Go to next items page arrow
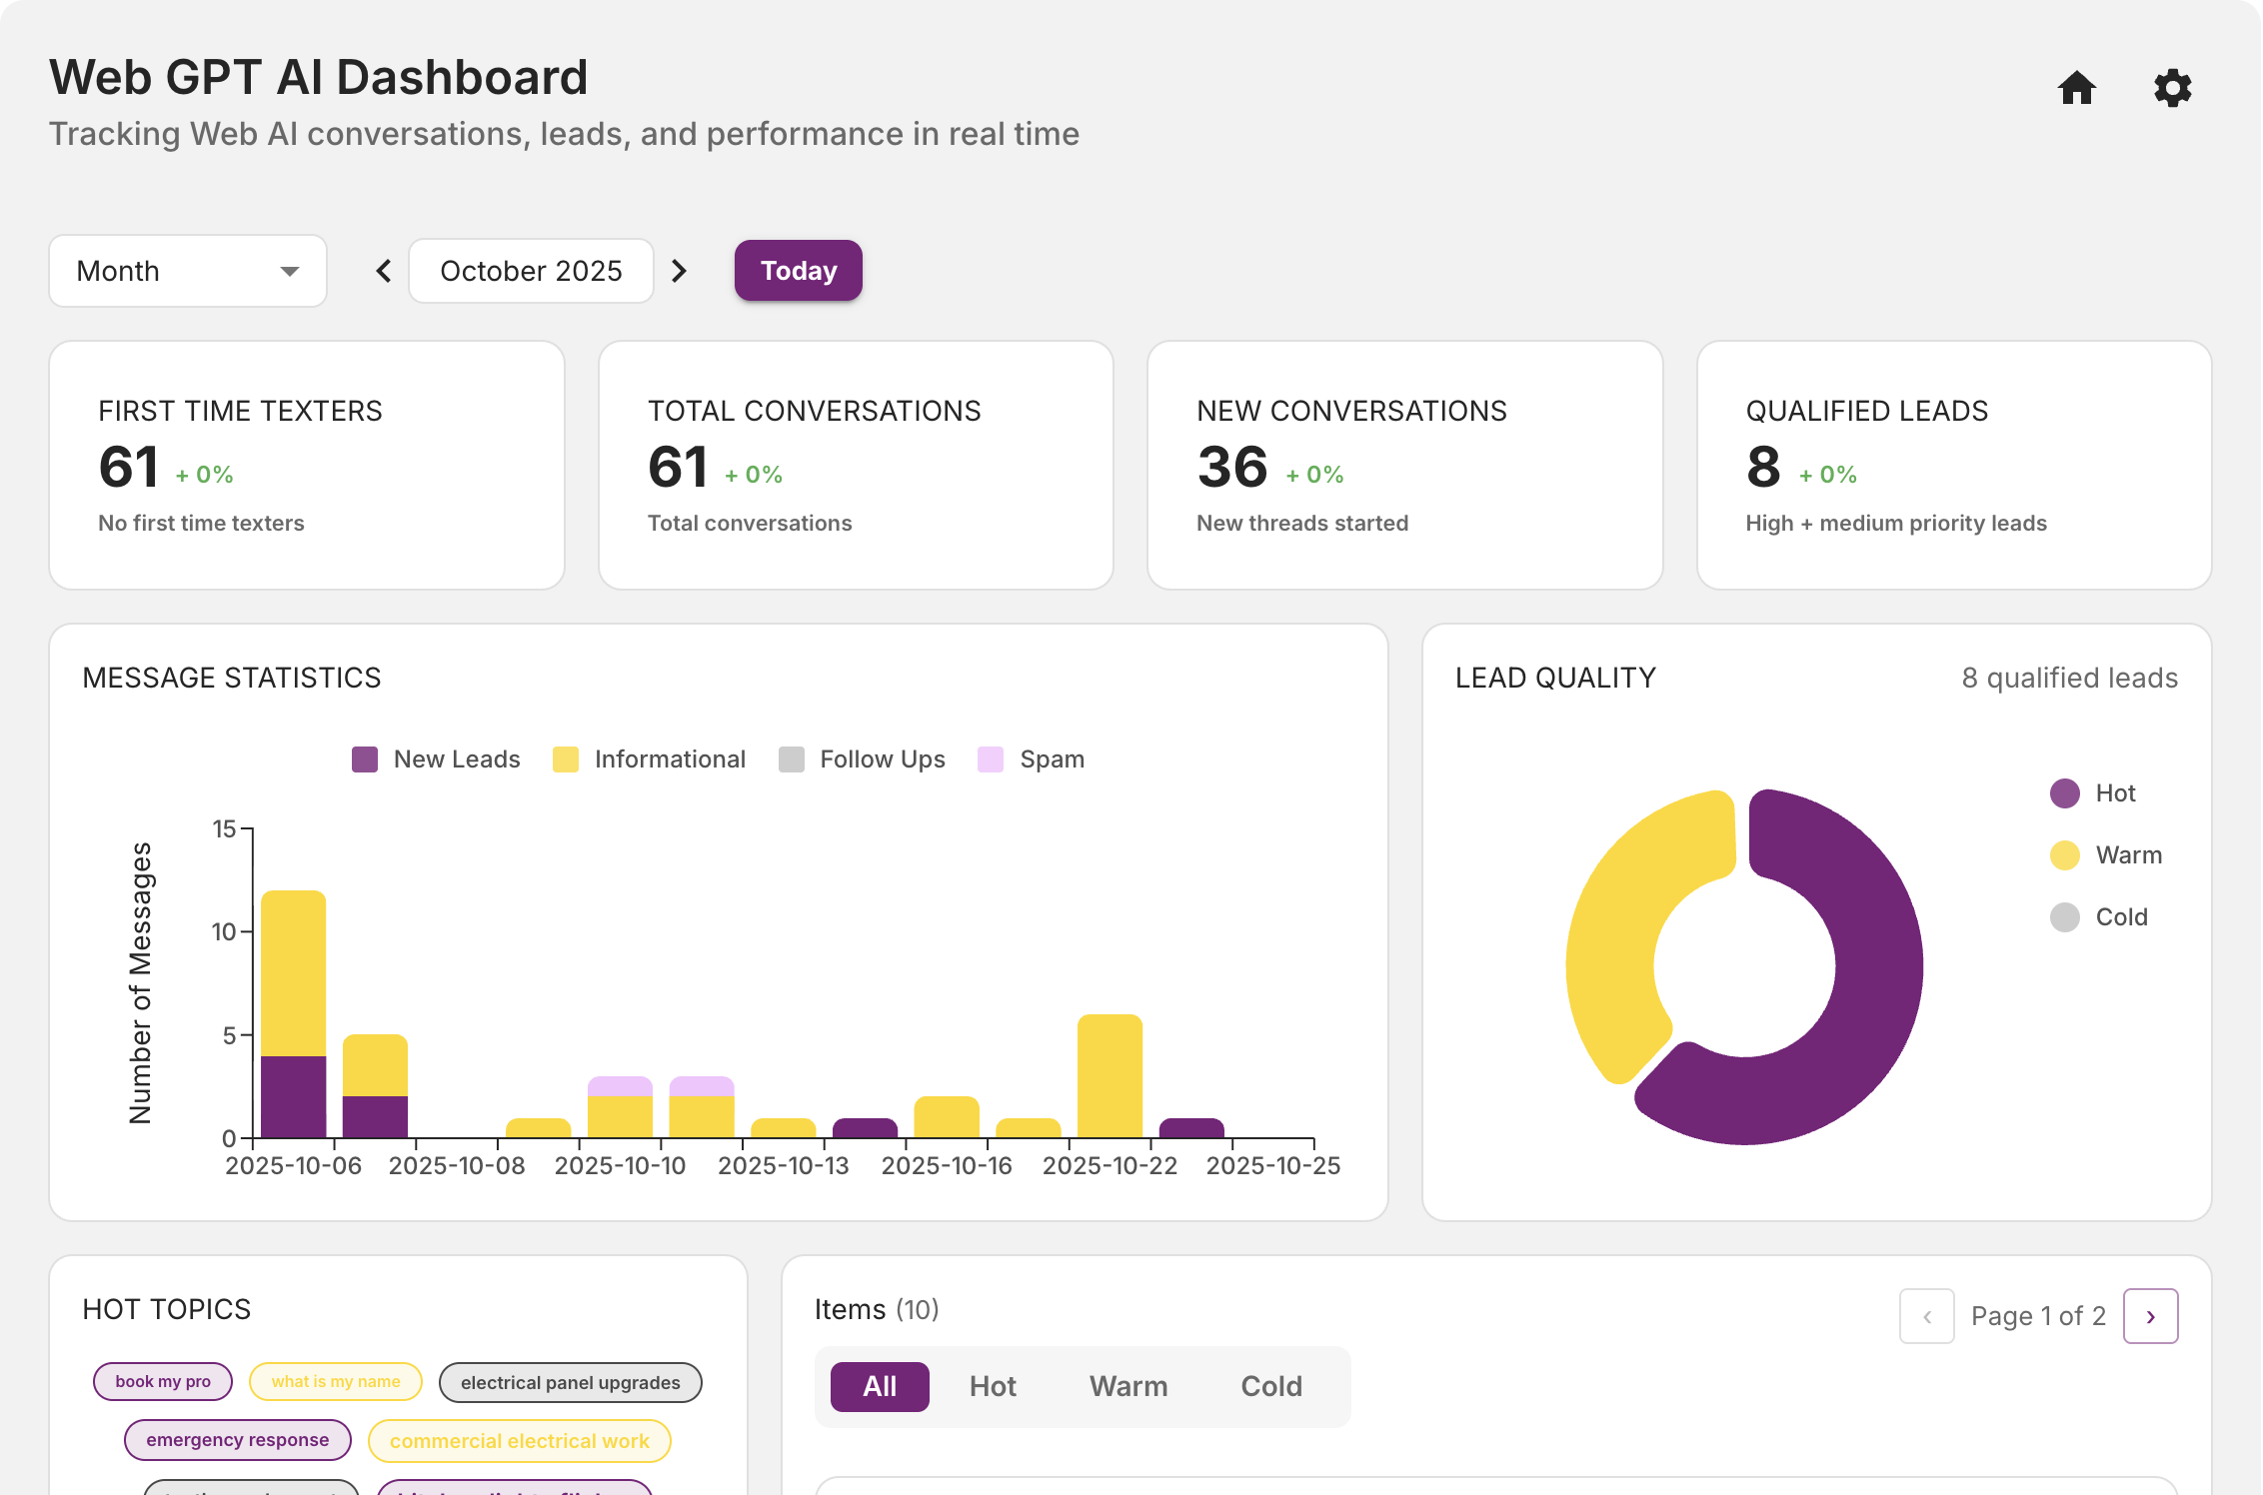This screenshot has height=1495, width=2263. (x=2150, y=1316)
